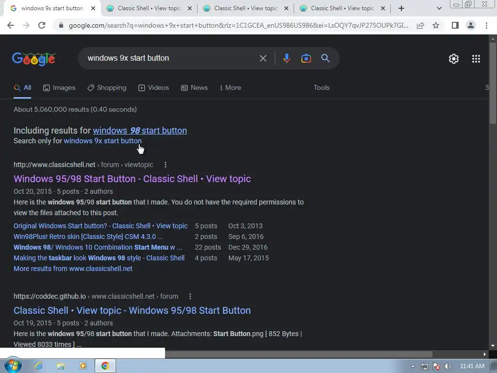Open Win98Plus! Retro skin sitelink
The width and height of the screenshot is (497, 373).
88,237
